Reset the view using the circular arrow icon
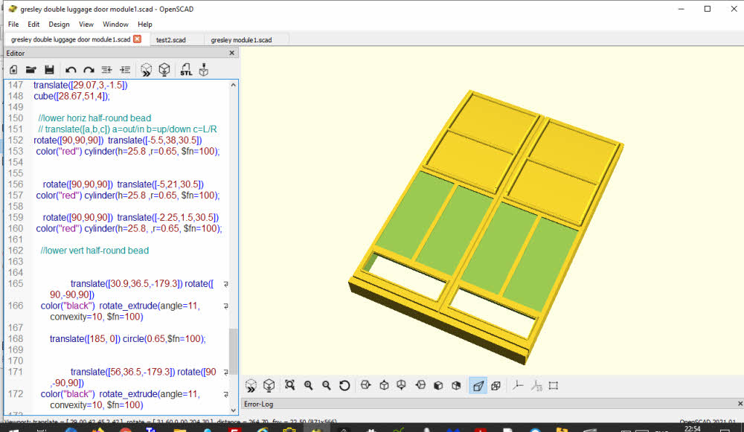Viewport: 744px width, 432px height. coord(344,385)
